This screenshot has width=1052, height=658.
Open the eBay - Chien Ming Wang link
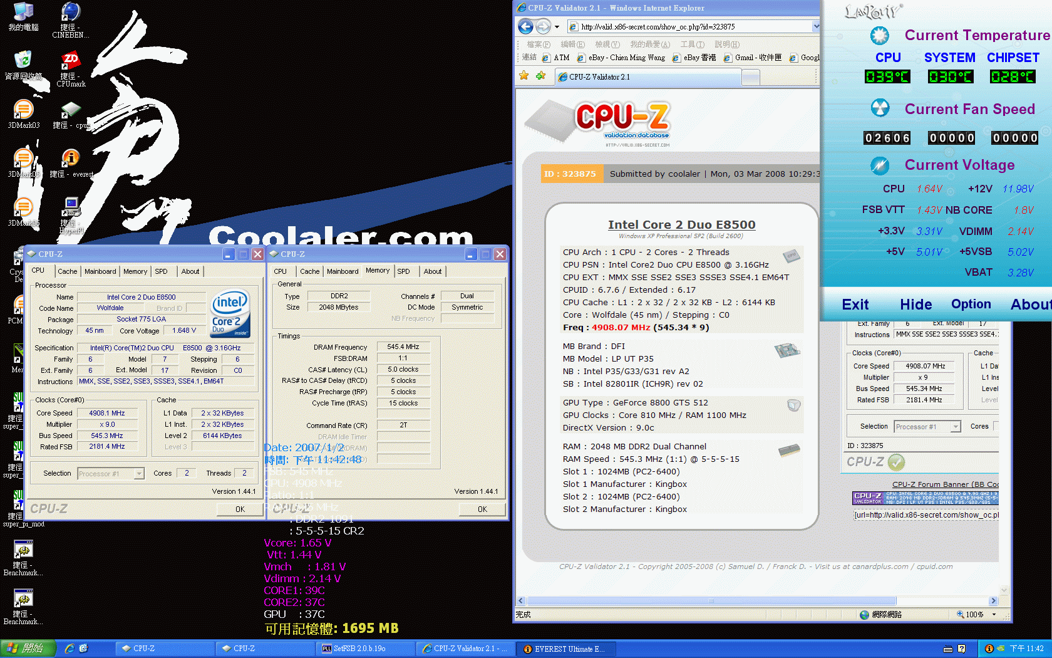coord(621,58)
